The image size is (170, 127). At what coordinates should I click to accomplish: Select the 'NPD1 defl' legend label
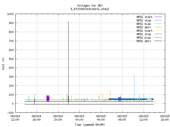click(x=144, y=41)
